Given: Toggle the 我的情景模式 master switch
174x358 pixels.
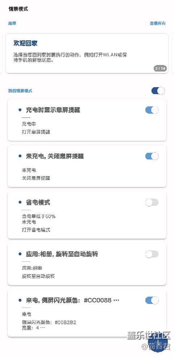Looking at the screenshot, I should [x=158, y=91].
